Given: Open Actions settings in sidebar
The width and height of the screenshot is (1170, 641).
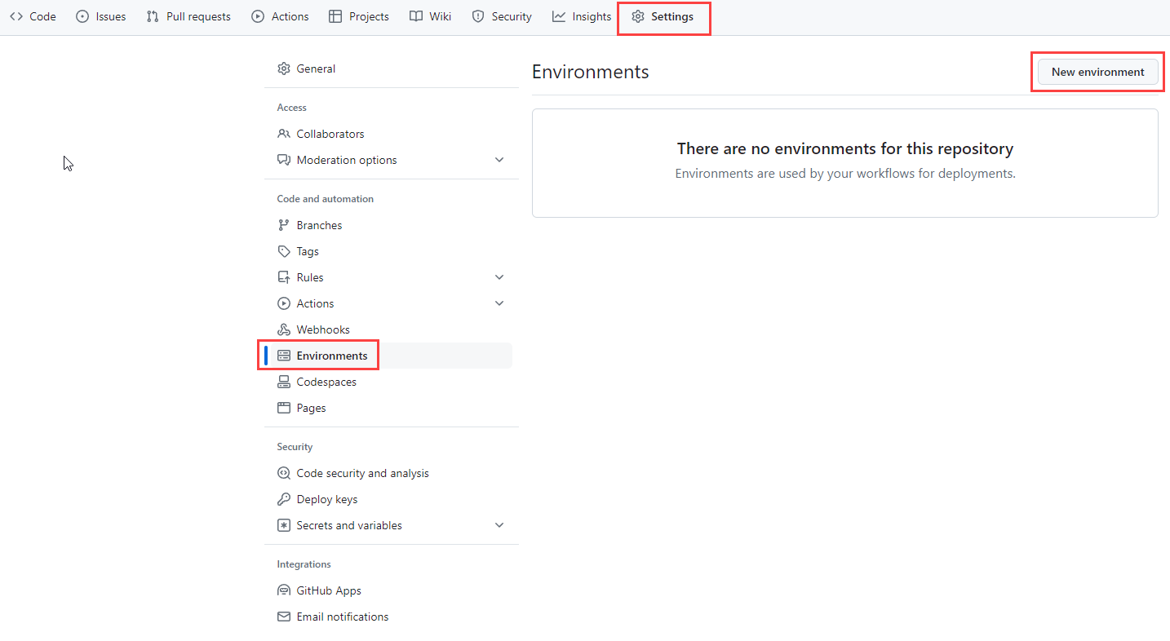Looking at the screenshot, I should [388, 303].
